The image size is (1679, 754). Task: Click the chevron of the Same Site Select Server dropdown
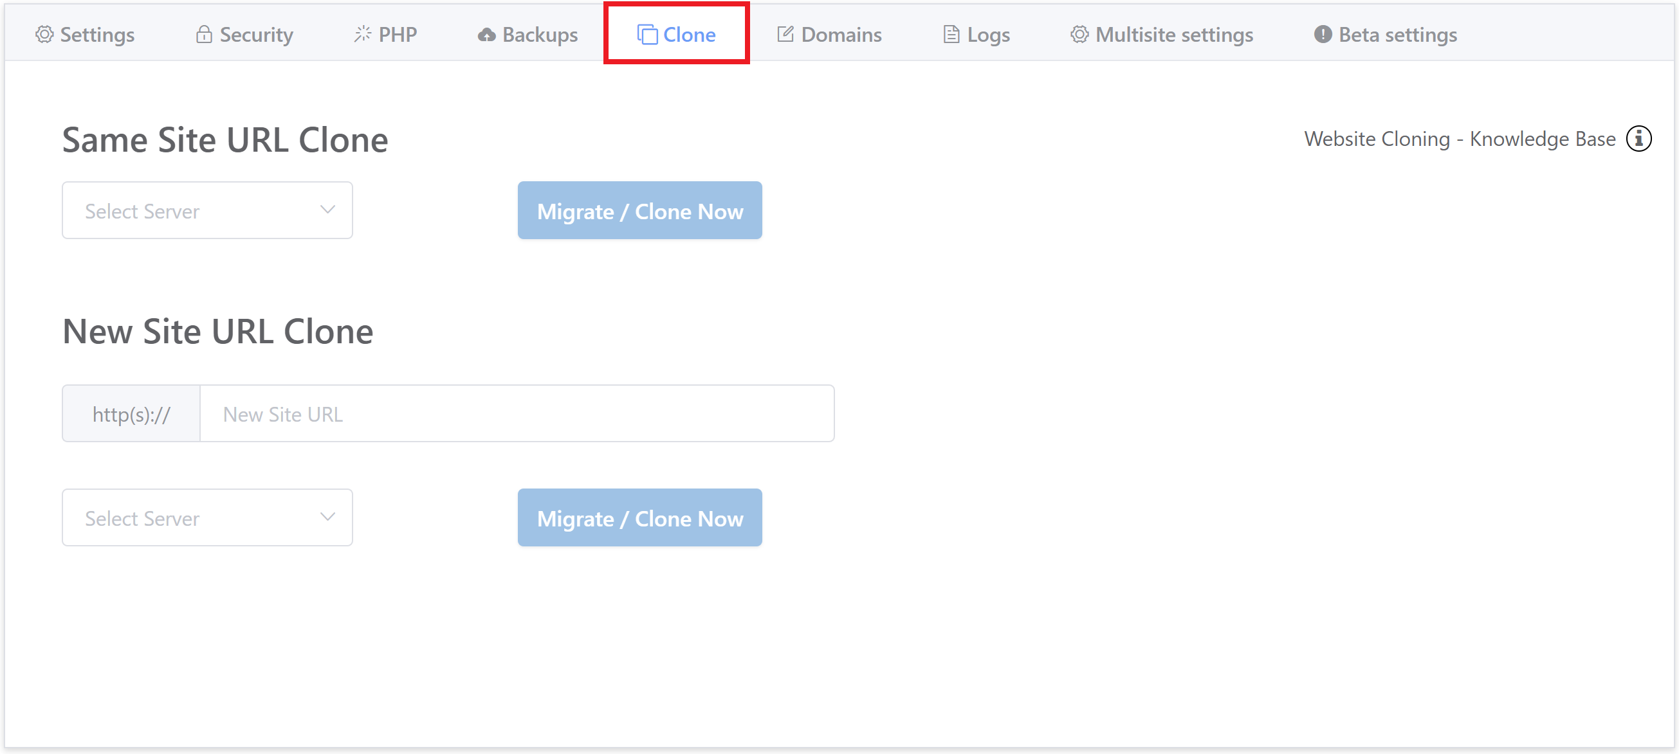328,210
